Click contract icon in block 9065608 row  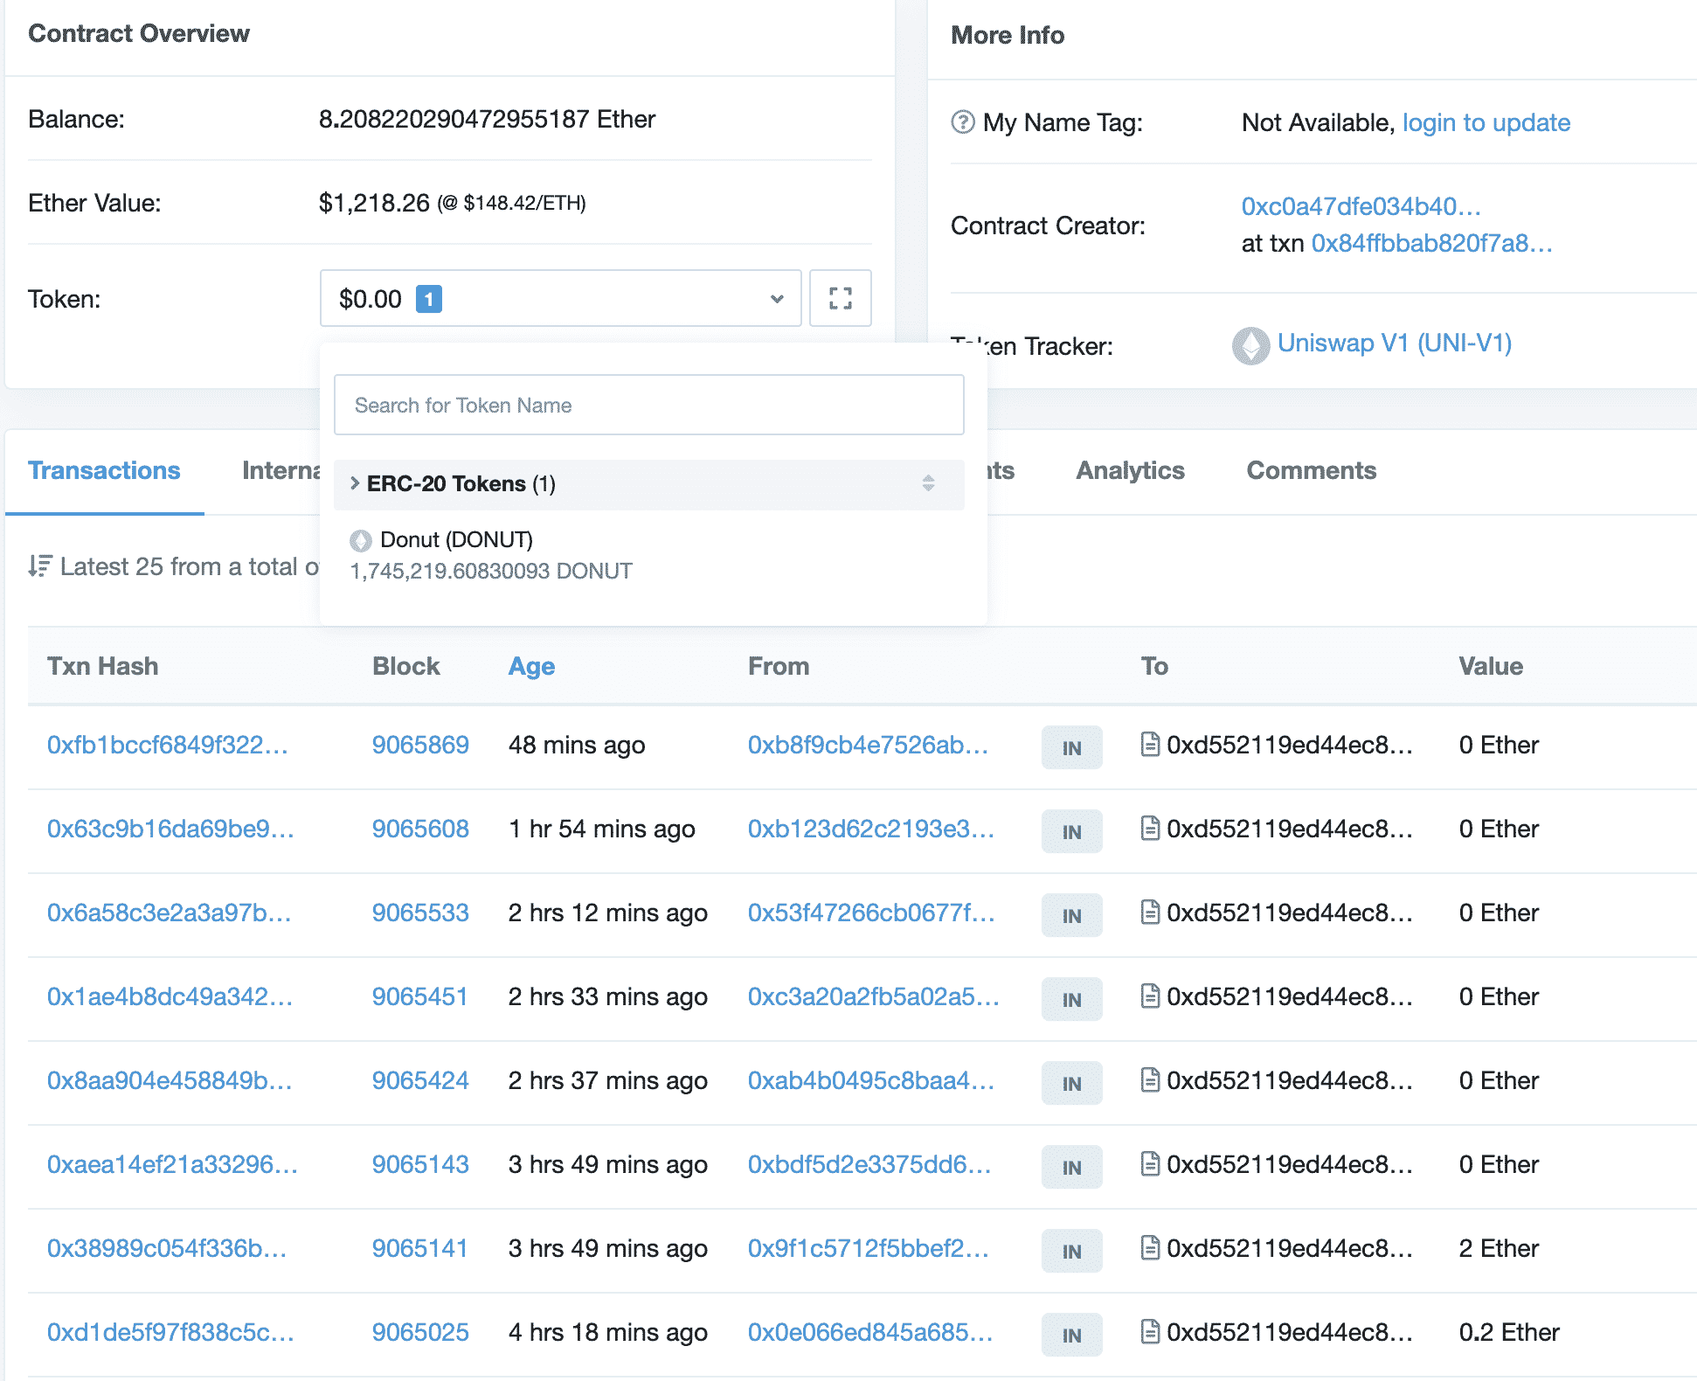(1150, 828)
